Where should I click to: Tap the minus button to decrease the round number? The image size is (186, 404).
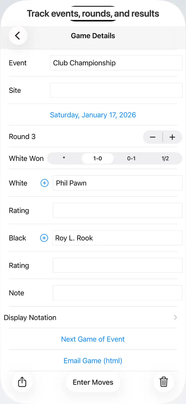click(x=153, y=137)
